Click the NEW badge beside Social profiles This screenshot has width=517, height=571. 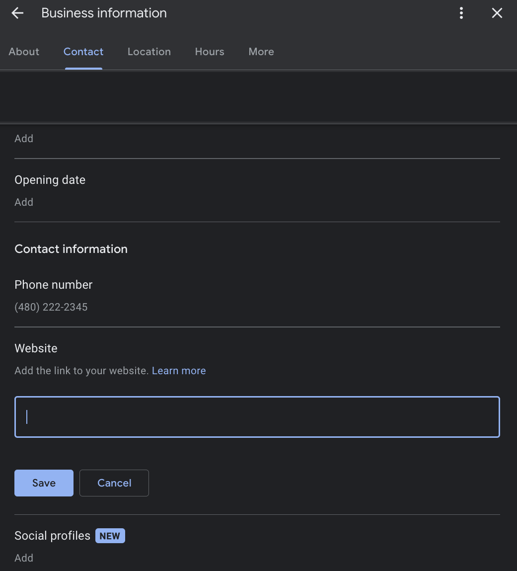pos(110,536)
